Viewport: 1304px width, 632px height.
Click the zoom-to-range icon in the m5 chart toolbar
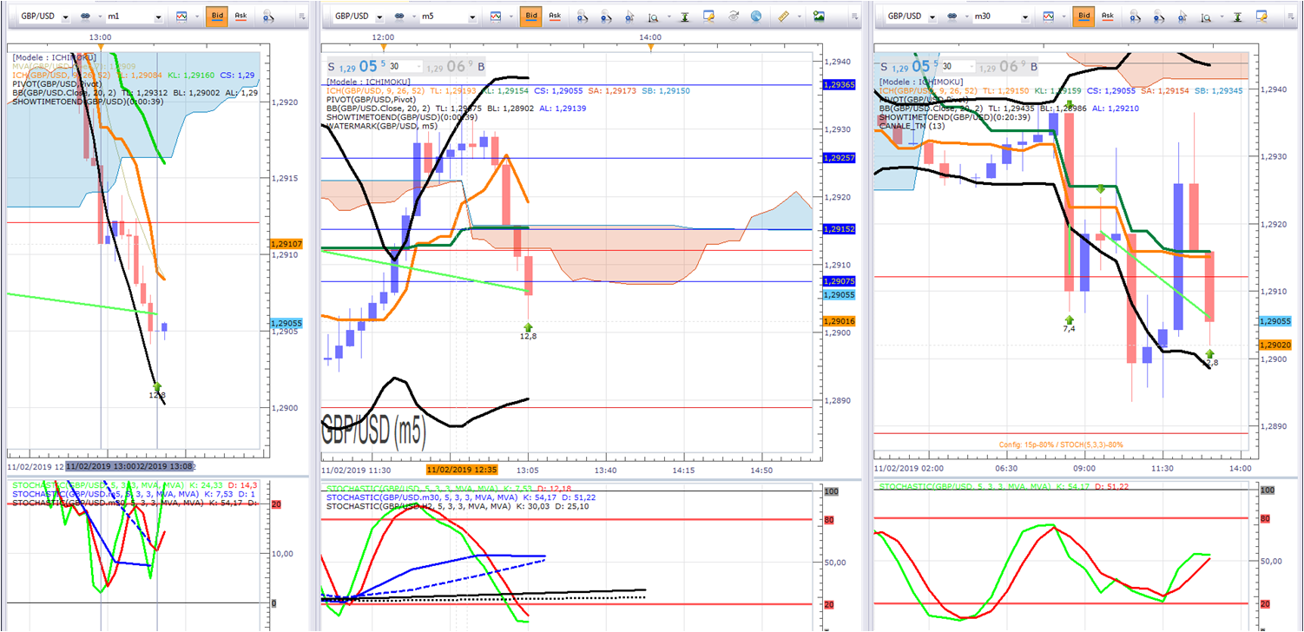(x=651, y=16)
